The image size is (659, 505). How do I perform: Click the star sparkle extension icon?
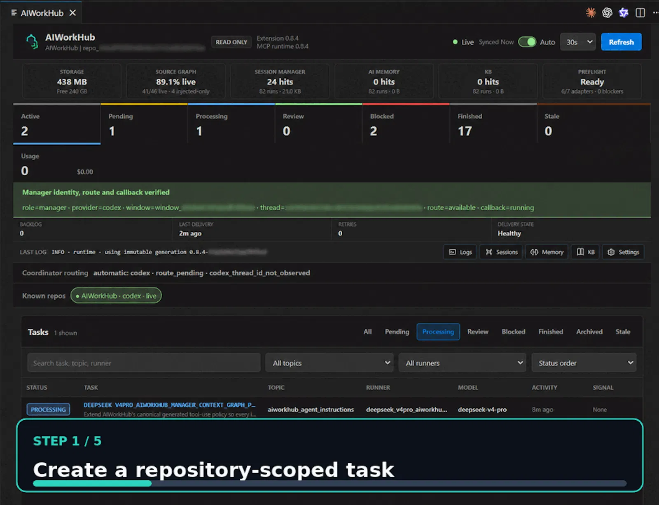pyautogui.click(x=624, y=13)
